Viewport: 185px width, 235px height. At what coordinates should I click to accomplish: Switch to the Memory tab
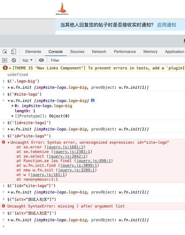pos(150,52)
